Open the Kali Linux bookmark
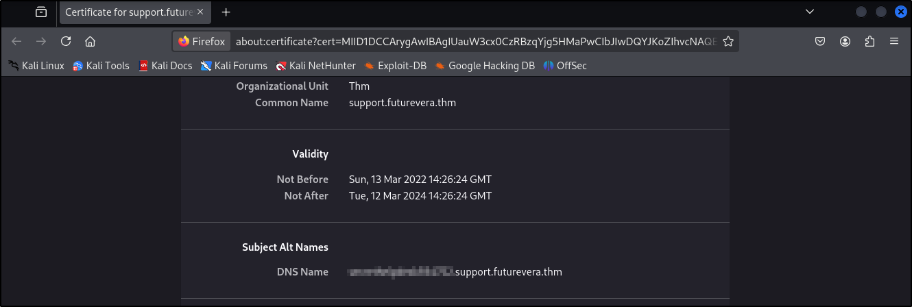Screen dimensions: 912x307 tap(36, 66)
